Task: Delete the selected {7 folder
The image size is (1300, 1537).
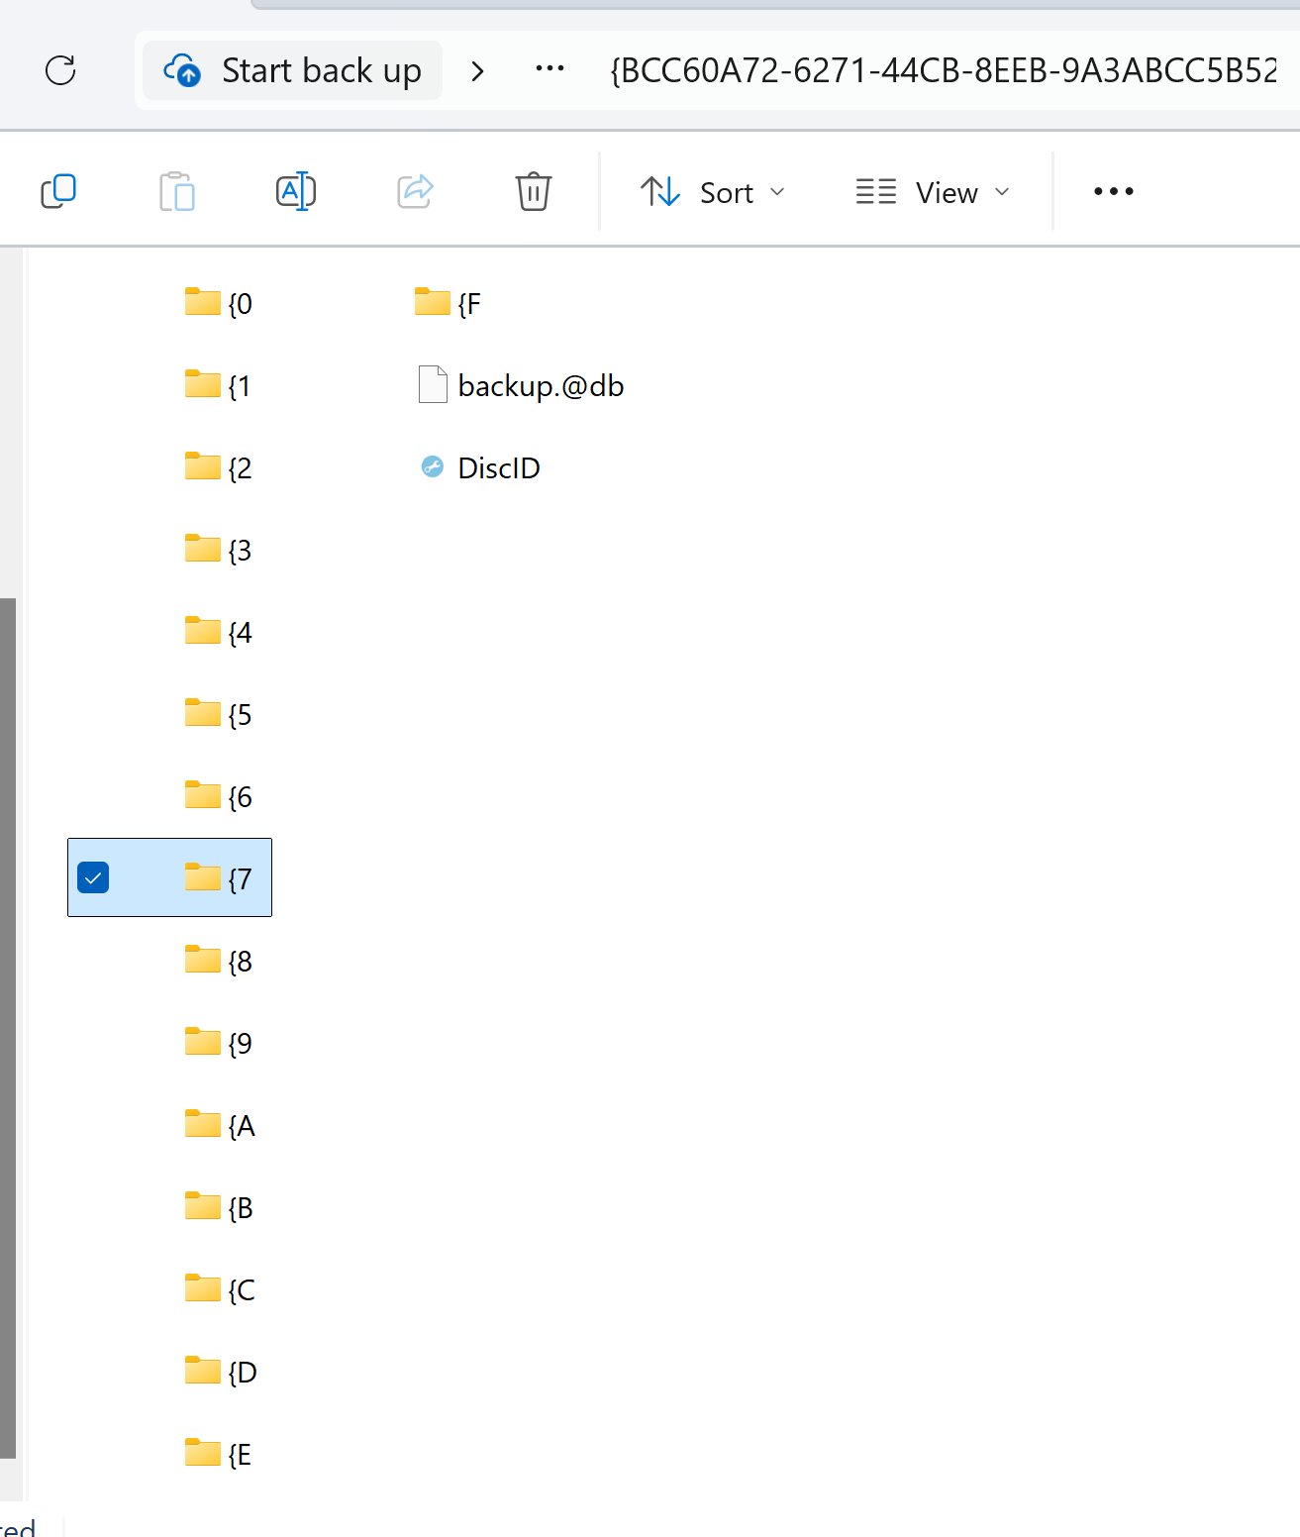Action: coord(533,191)
